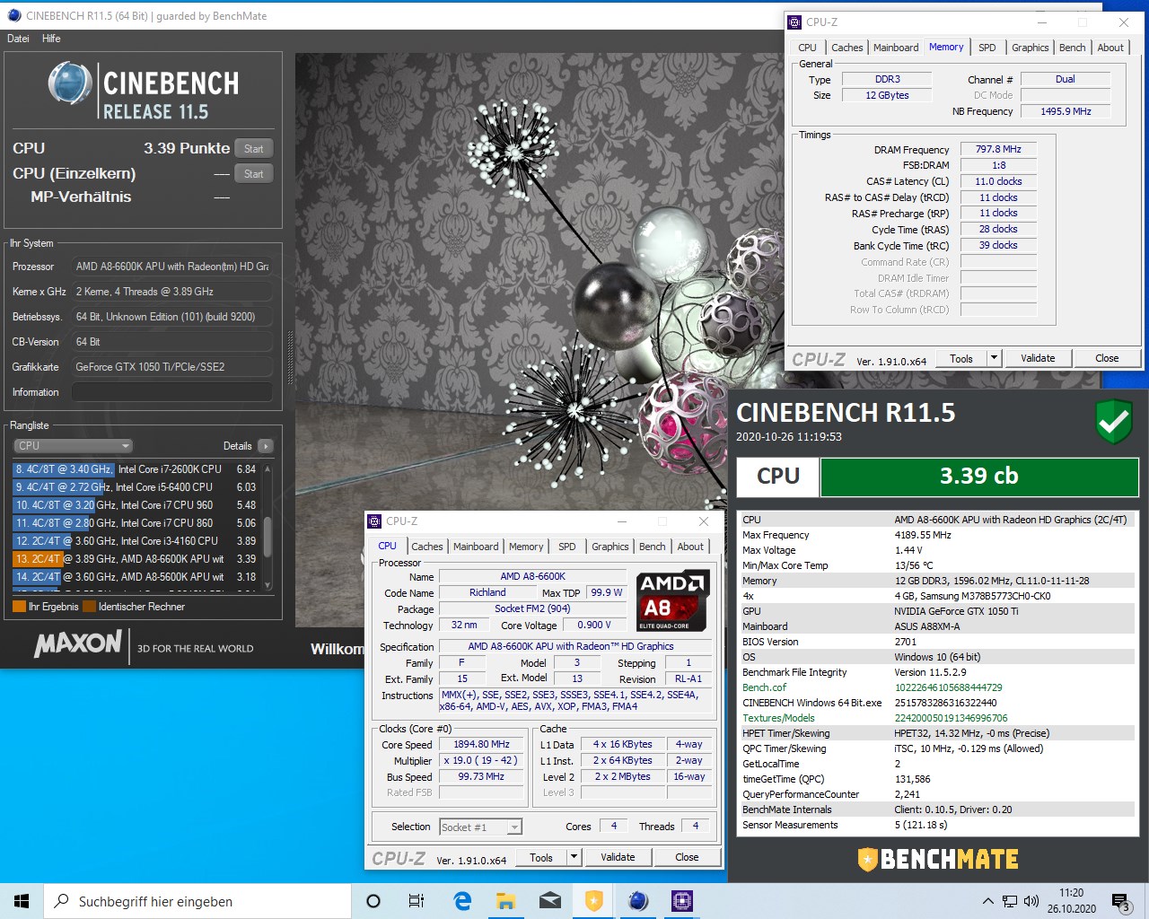Show hidden system tray icons
This screenshot has height=919, width=1149.
988,901
